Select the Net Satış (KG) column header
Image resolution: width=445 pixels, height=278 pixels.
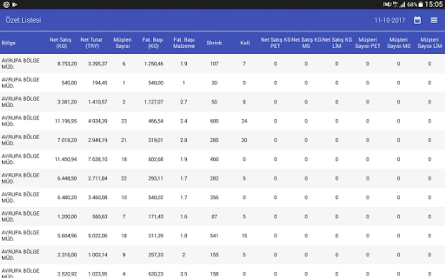click(x=61, y=43)
